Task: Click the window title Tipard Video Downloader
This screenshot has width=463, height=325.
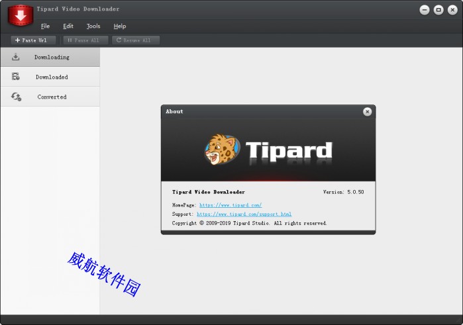Action: (x=78, y=9)
